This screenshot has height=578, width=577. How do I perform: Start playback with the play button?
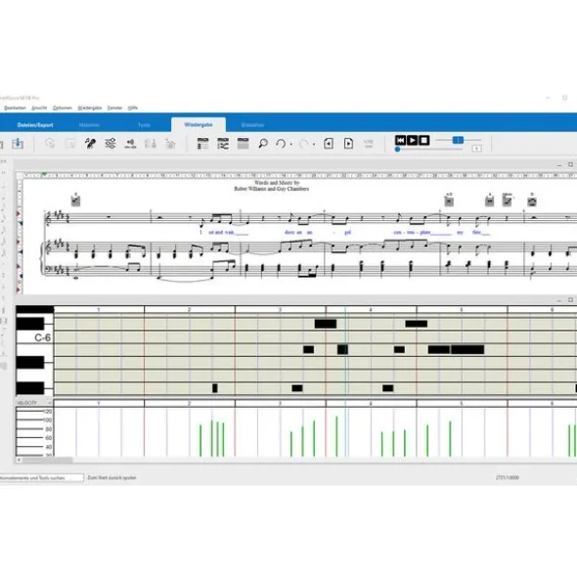412,140
